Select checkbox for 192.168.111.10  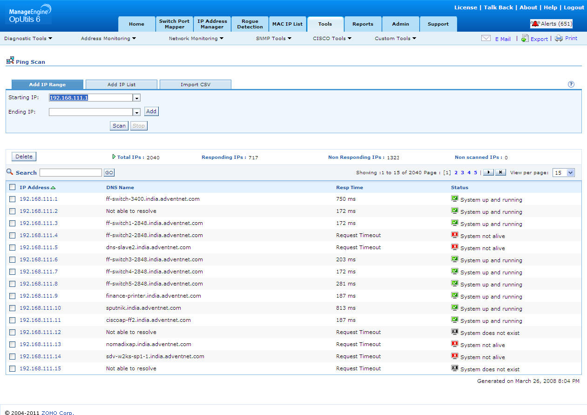point(13,308)
